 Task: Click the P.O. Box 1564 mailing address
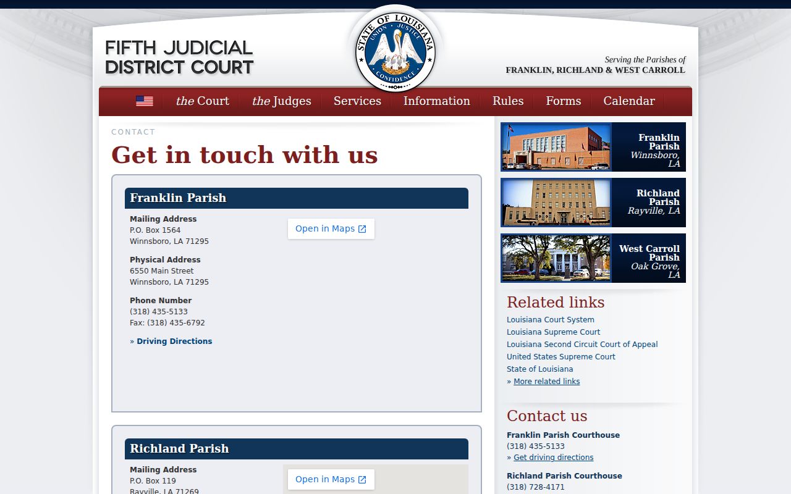pos(155,230)
